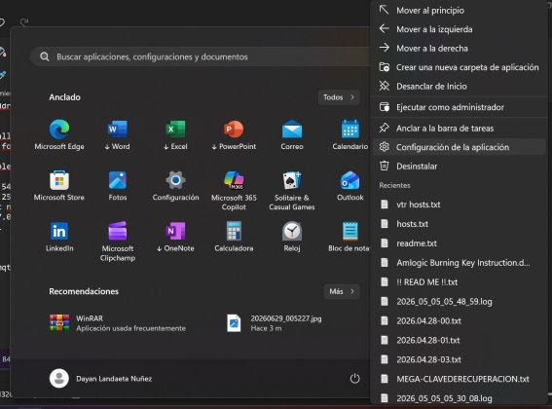Viewport: 552px width, 409px height.
Task: Open recent file readme.txt
Action: pos(459,243)
